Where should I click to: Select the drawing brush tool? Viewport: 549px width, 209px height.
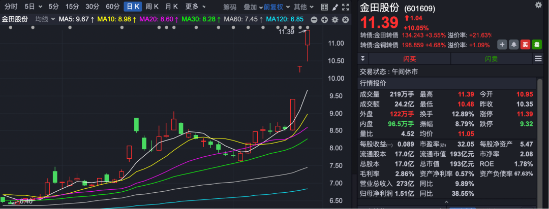(x=334, y=7)
